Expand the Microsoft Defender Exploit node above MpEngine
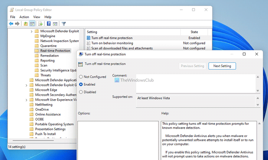 point(31,31)
